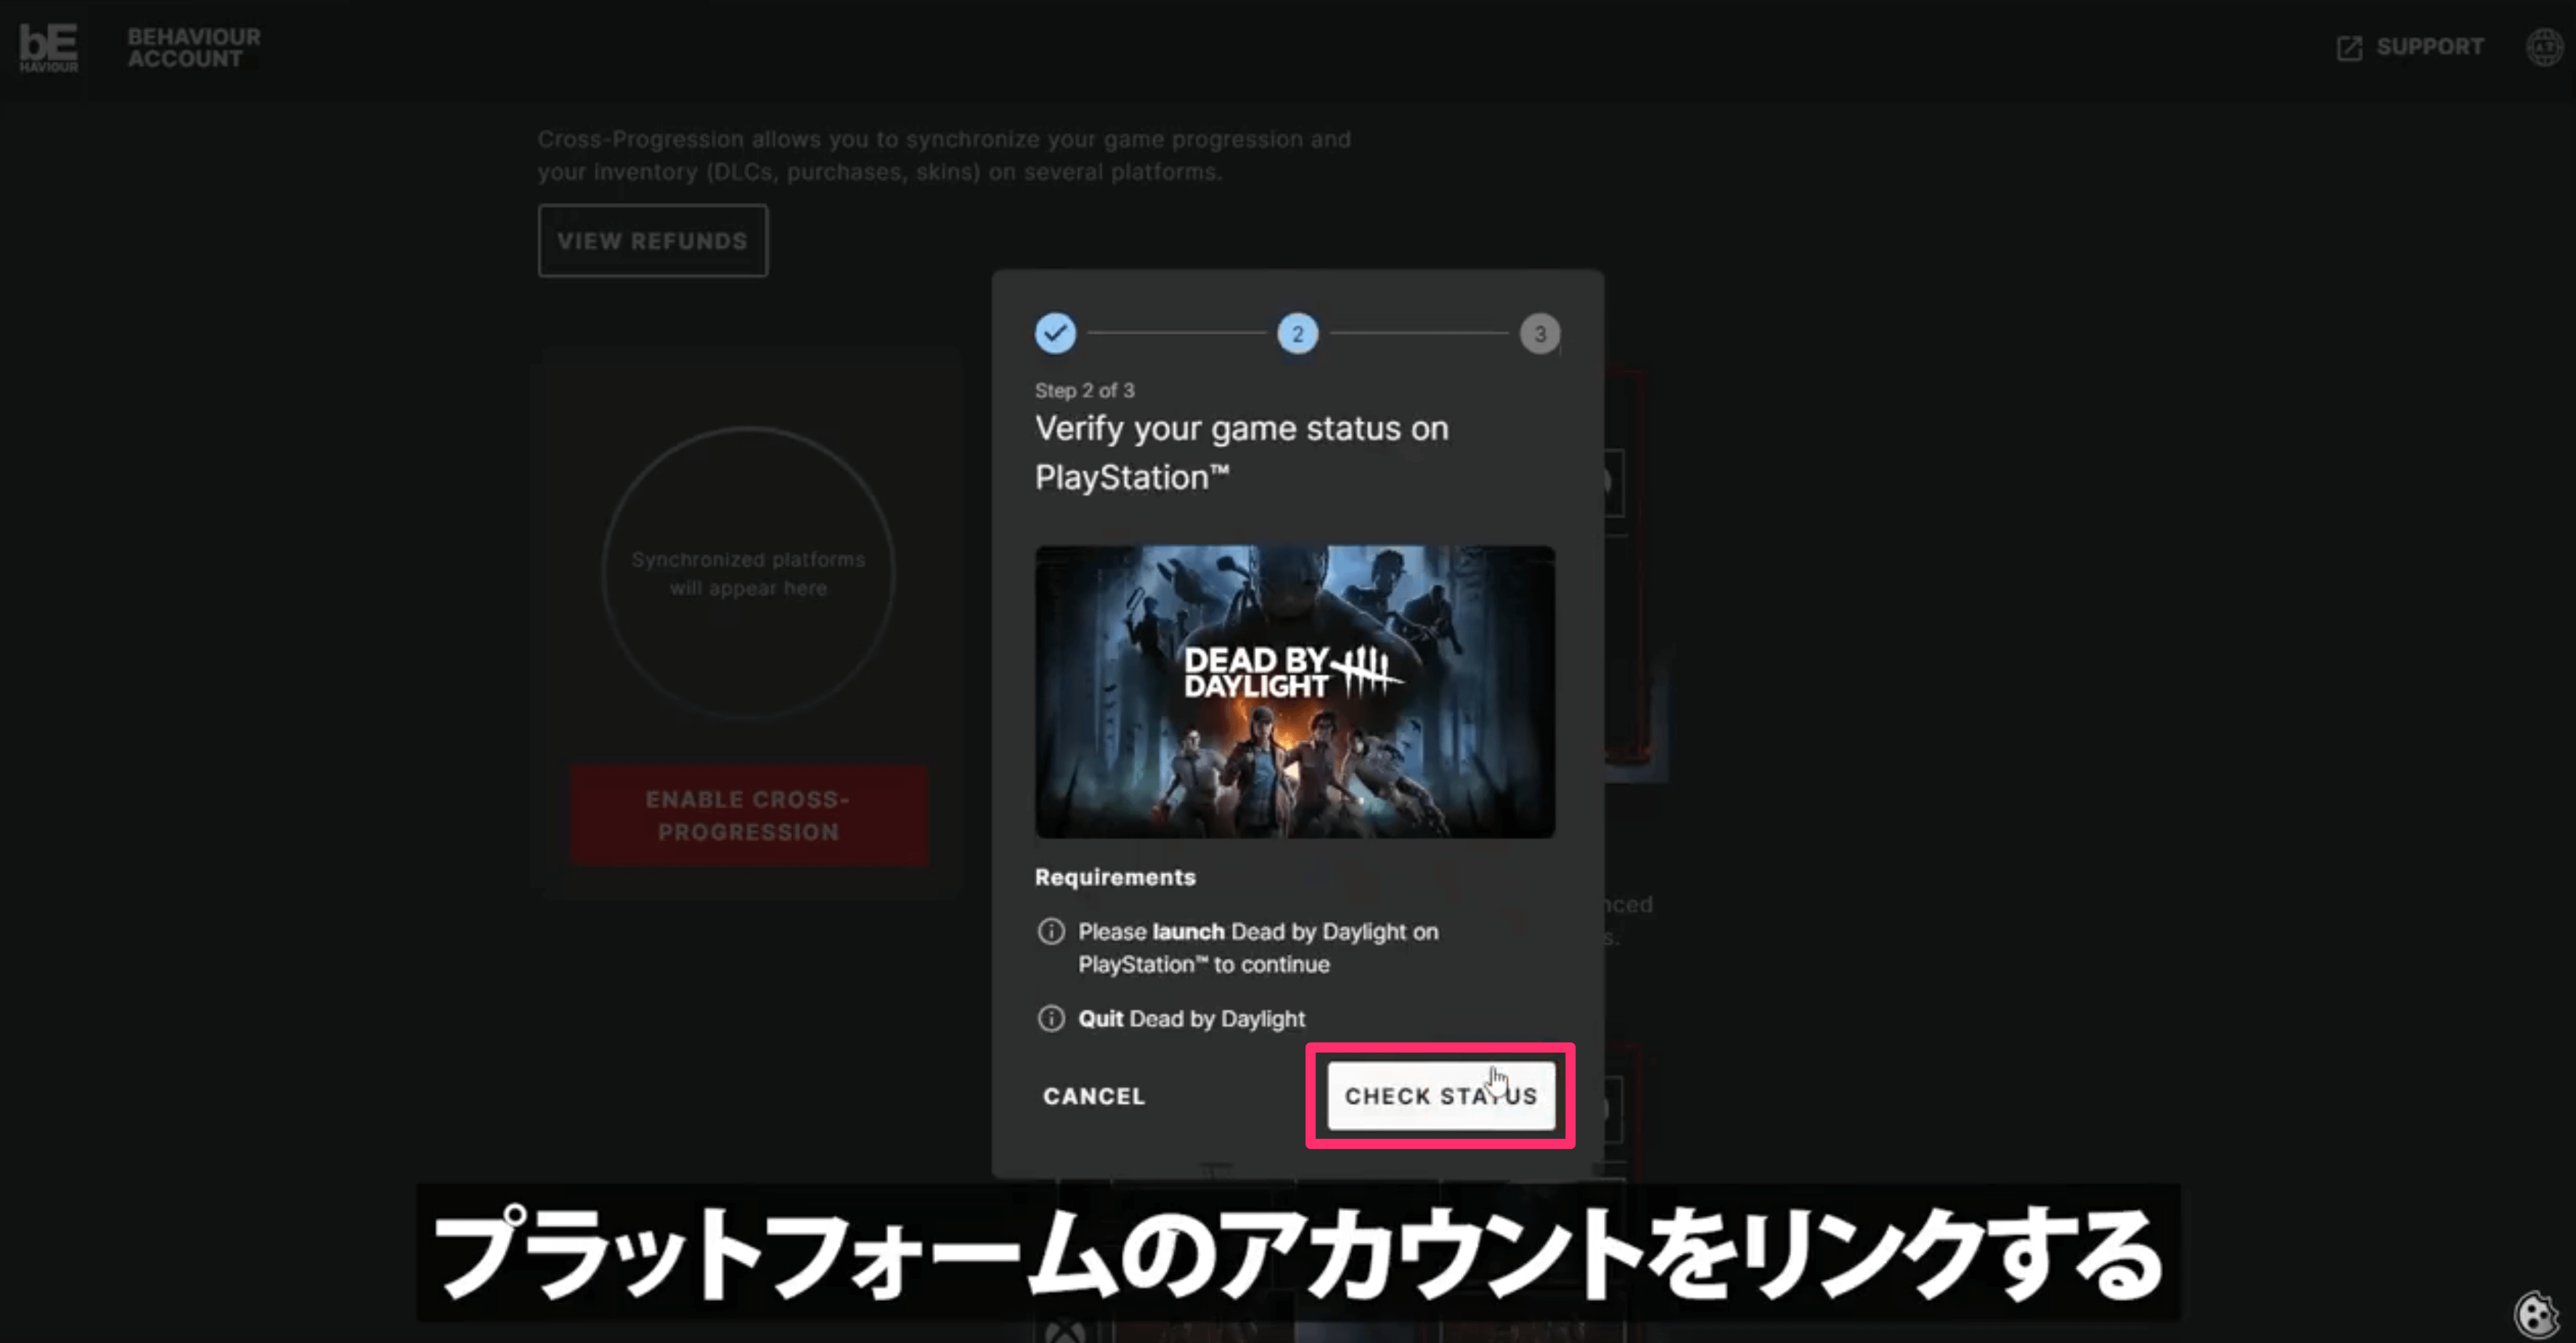This screenshot has height=1343, width=2576.
Task: Click the 'Requirements' heading
Action: pyautogui.click(x=1115, y=877)
